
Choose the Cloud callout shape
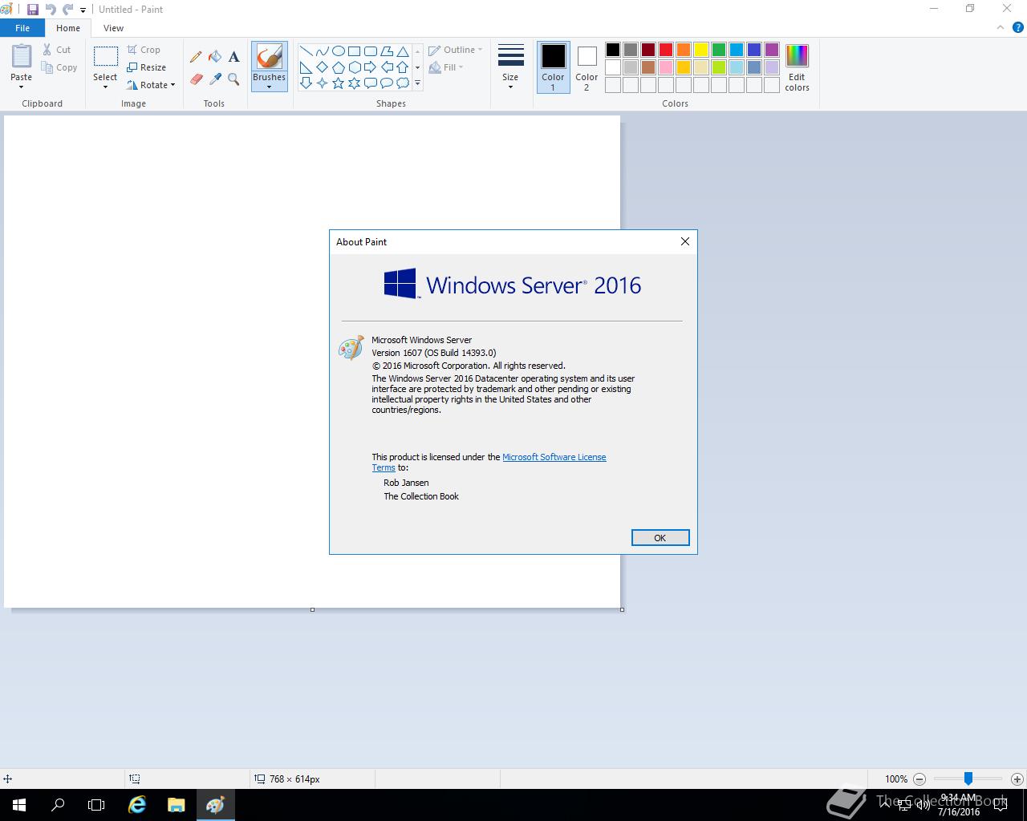(402, 83)
